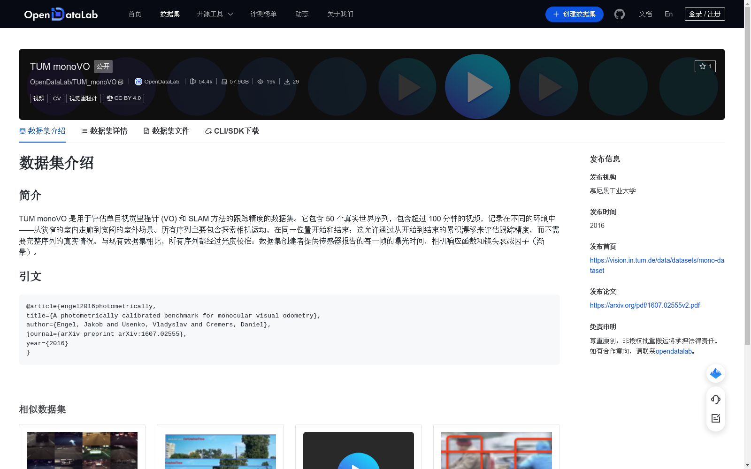
Task: Click the 登录 / 注册 button
Action: 705,14
